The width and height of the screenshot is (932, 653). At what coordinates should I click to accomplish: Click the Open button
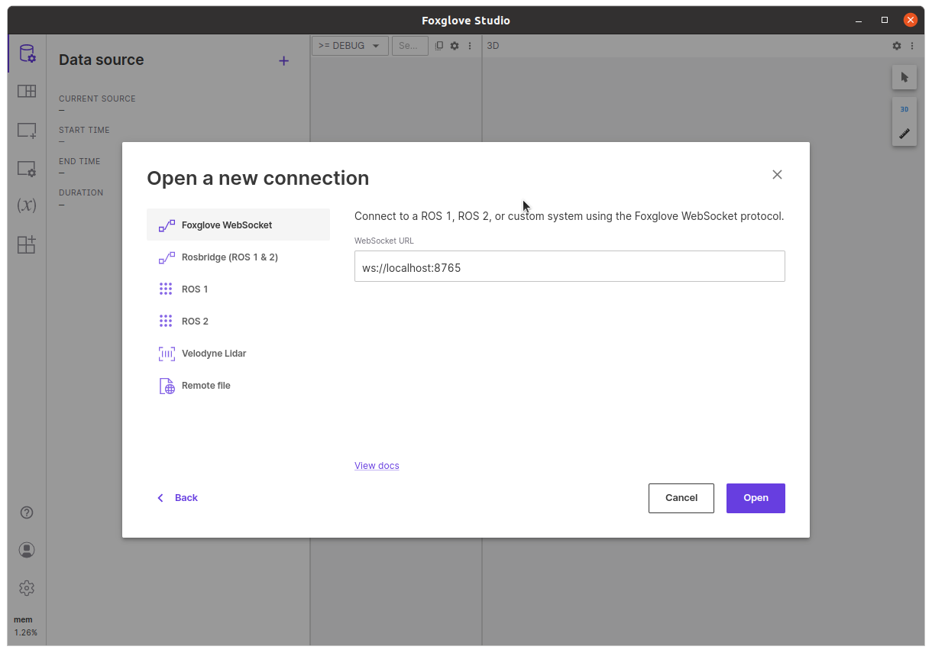[x=756, y=498]
